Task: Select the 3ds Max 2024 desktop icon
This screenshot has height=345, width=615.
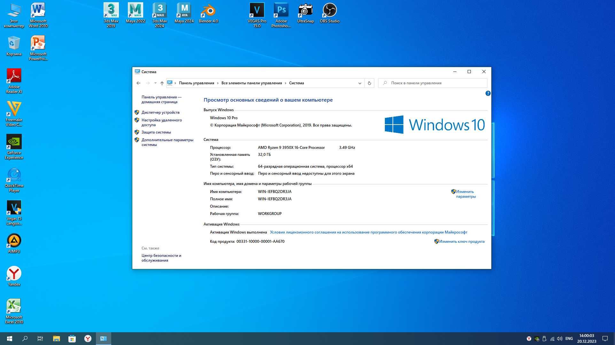Action: click(x=160, y=15)
